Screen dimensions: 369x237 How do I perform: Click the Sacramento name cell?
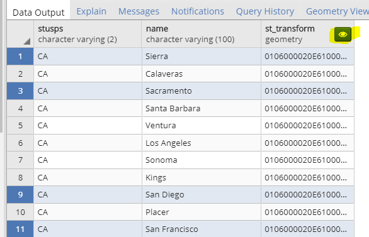[202, 91]
